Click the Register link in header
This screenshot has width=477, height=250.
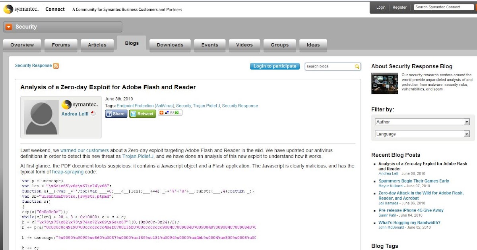[x=399, y=8]
